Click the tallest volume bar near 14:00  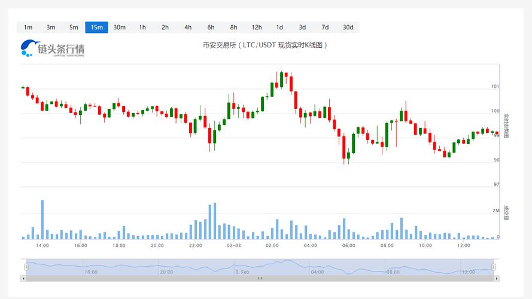click(42, 219)
